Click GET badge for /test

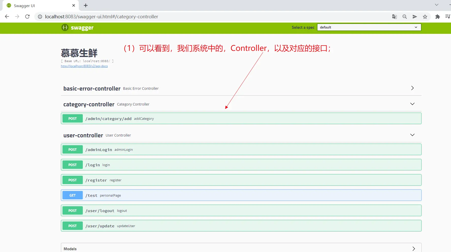tap(73, 195)
